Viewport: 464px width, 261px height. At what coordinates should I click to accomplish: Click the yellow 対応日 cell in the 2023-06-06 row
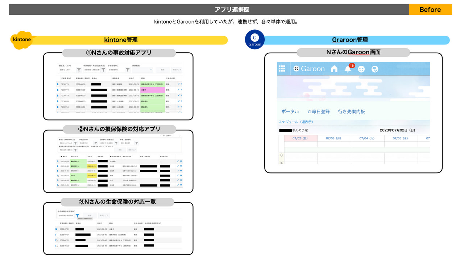tap(91, 166)
